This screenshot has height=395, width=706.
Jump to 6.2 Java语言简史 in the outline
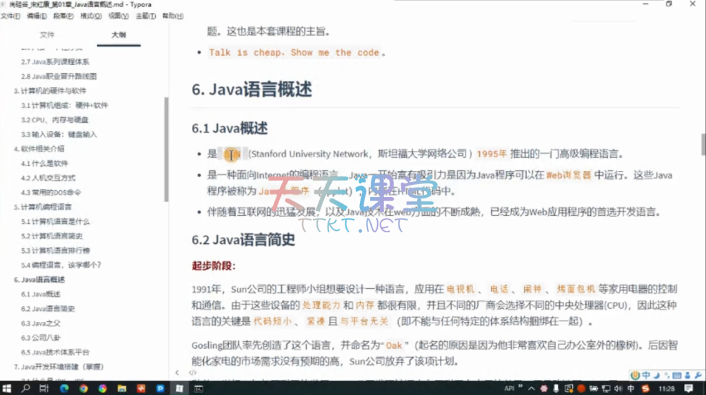48,308
